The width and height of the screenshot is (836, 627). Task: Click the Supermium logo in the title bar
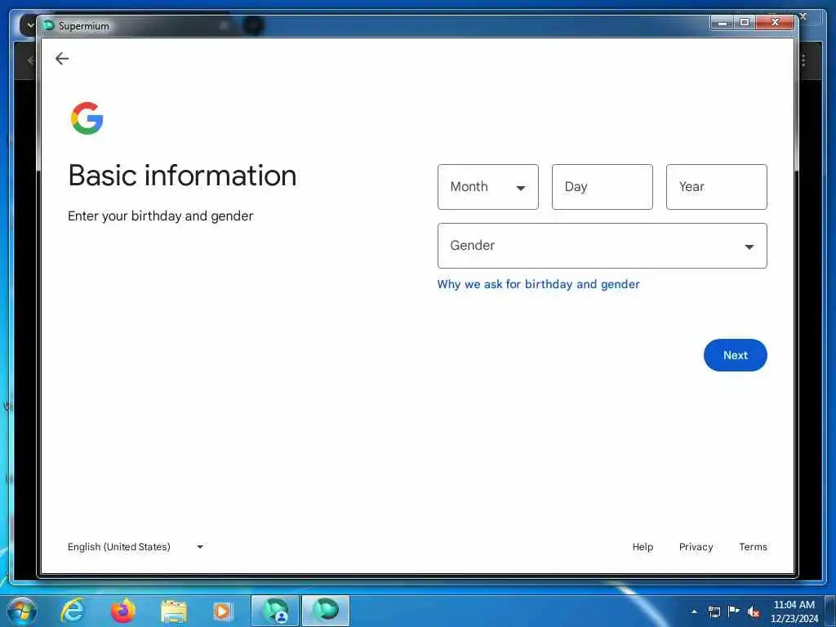(49, 25)
